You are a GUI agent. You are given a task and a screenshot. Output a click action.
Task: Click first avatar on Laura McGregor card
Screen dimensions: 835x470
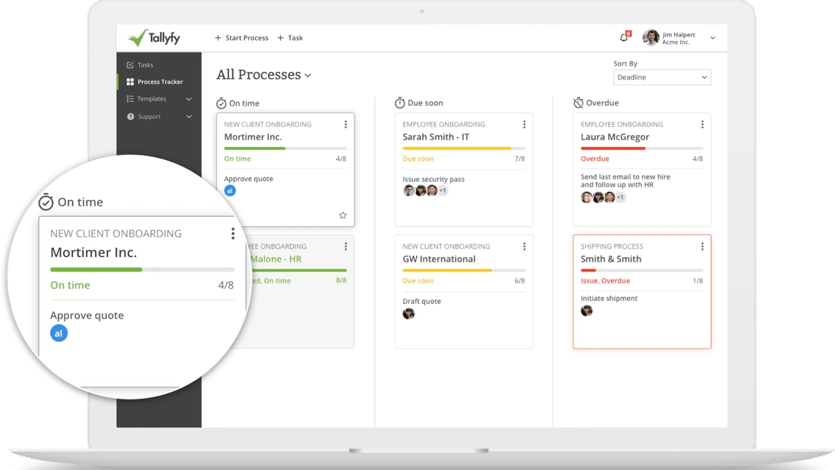[x=586, y=197]
